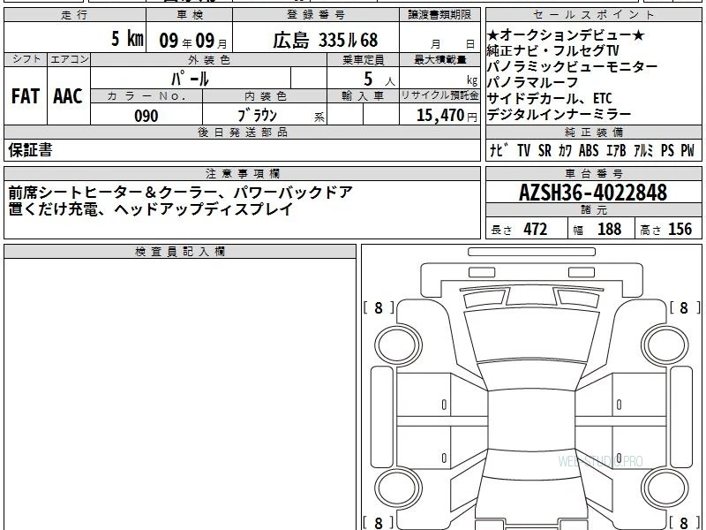
Task: Select the 乗車定員 header
Action: tap(363, 59)
